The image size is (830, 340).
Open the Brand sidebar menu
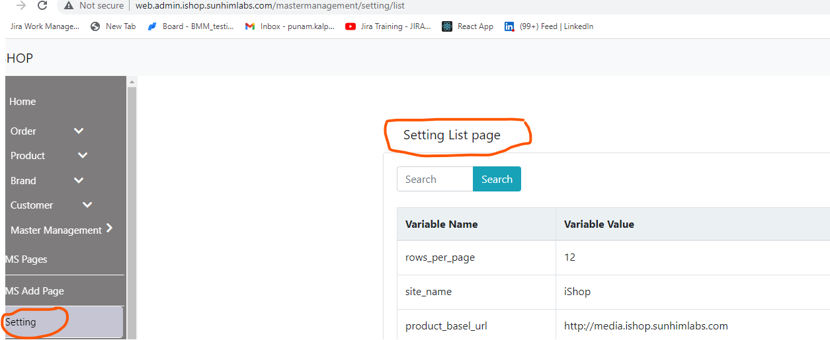(x=23, y=181)
